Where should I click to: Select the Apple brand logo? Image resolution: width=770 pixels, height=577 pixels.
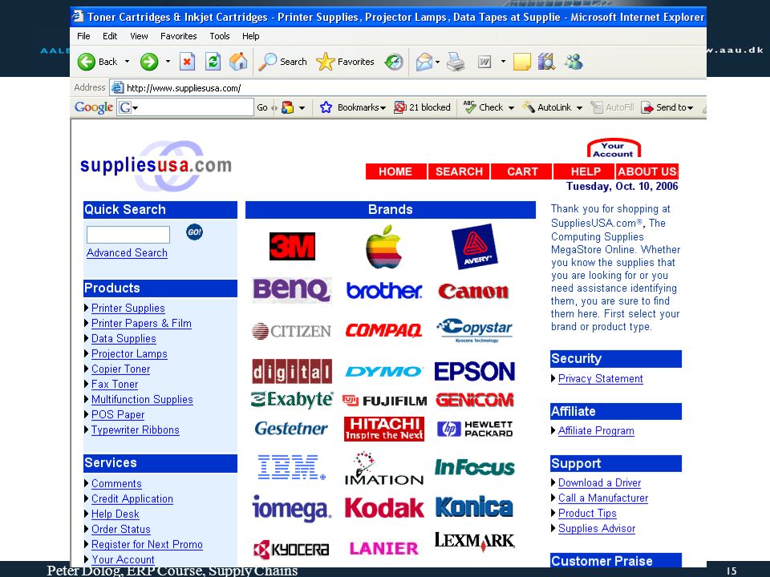click(383, 247)
